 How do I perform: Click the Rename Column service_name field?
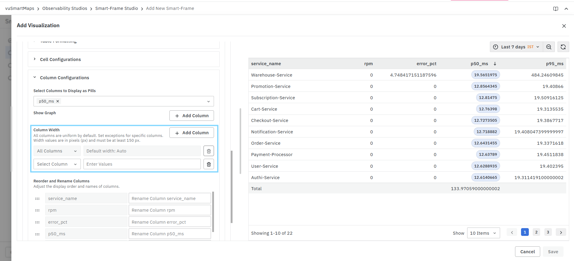pos(170,199)
